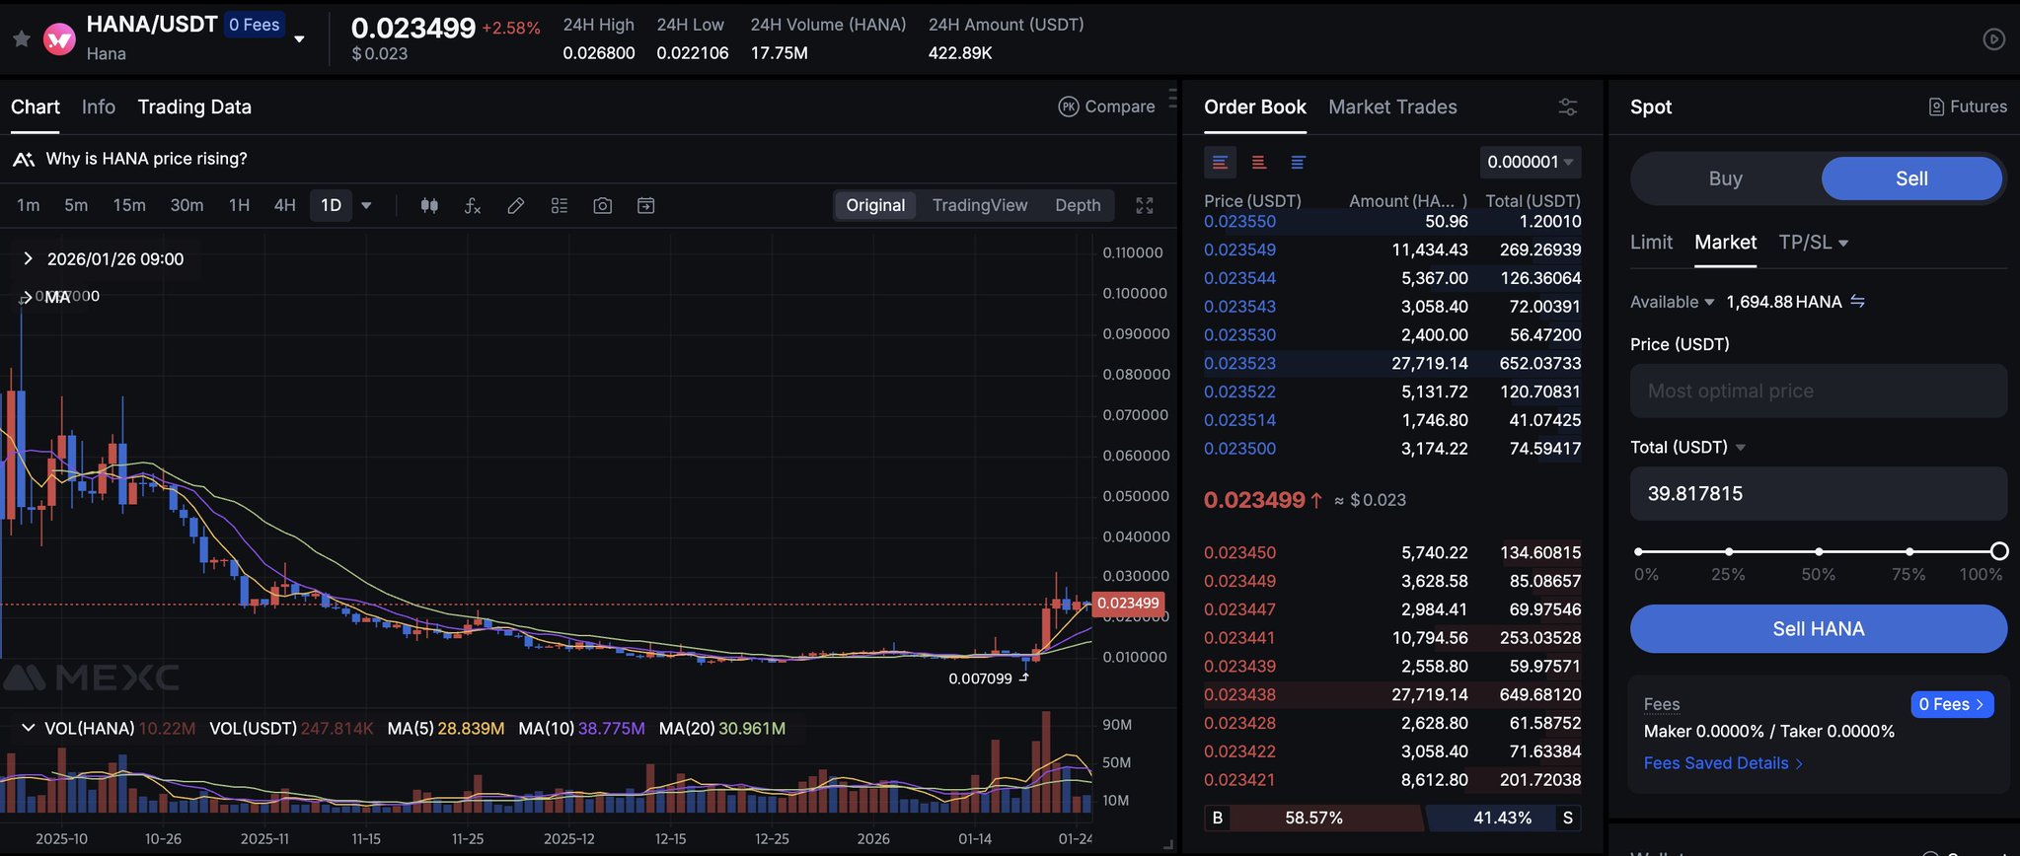
Task: Select the 1D timeframe
Action: 332,205
